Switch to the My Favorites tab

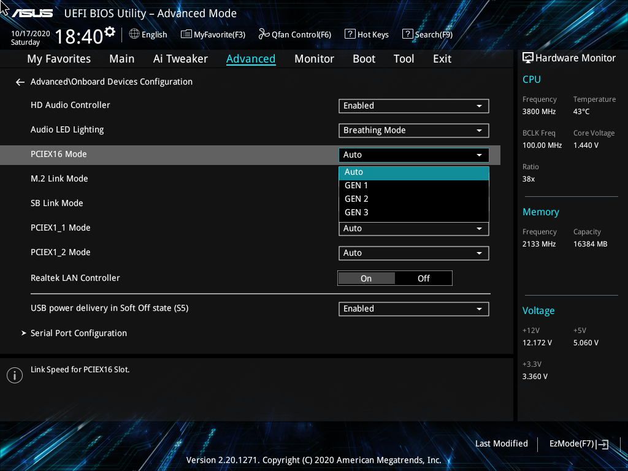59,59
